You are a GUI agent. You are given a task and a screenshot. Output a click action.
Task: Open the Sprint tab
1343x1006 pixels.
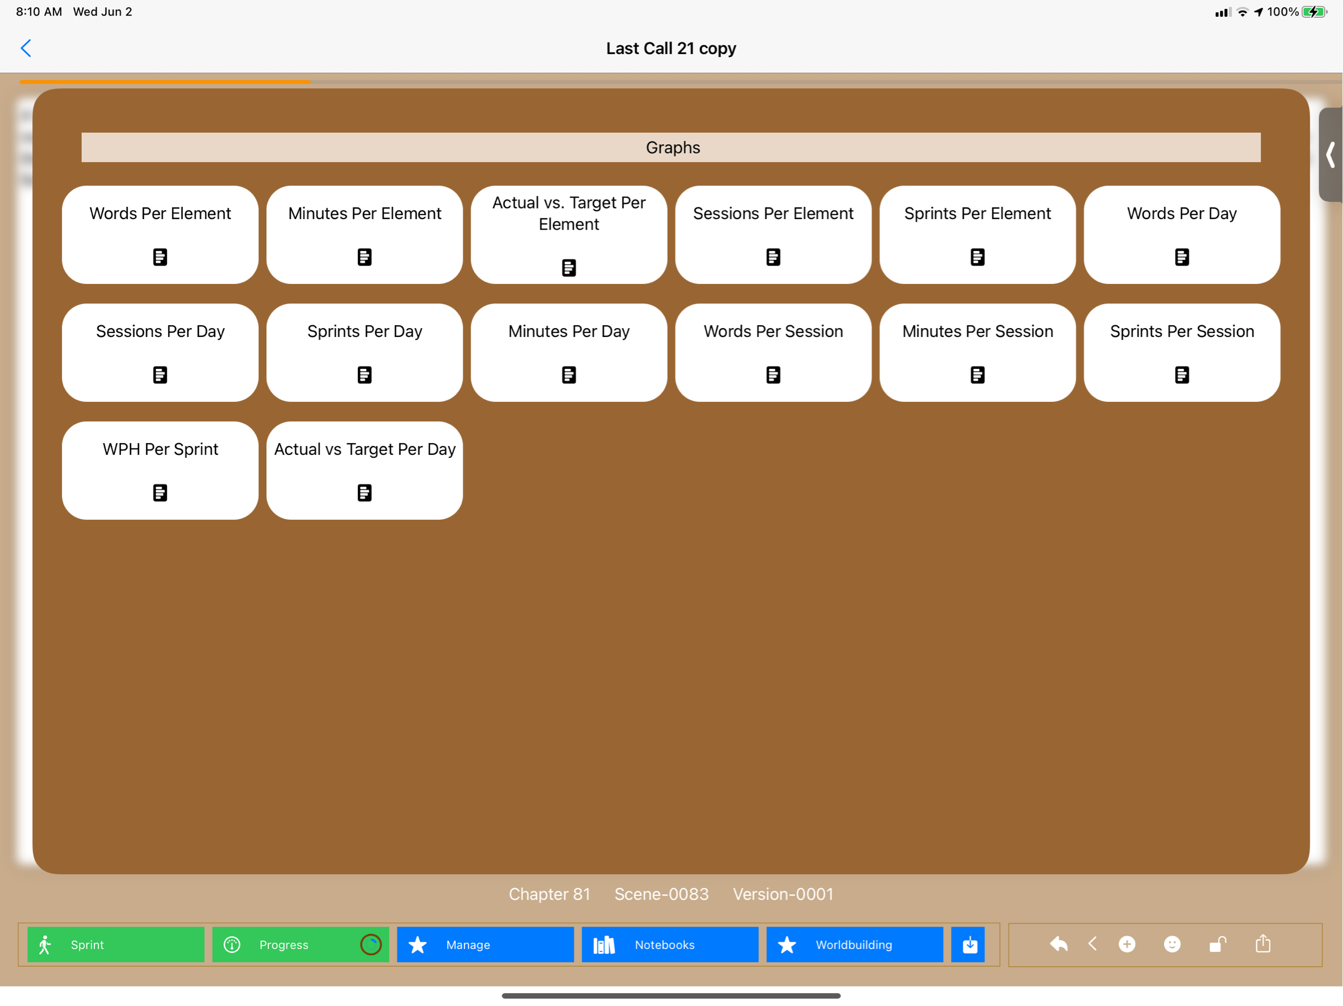115,945
